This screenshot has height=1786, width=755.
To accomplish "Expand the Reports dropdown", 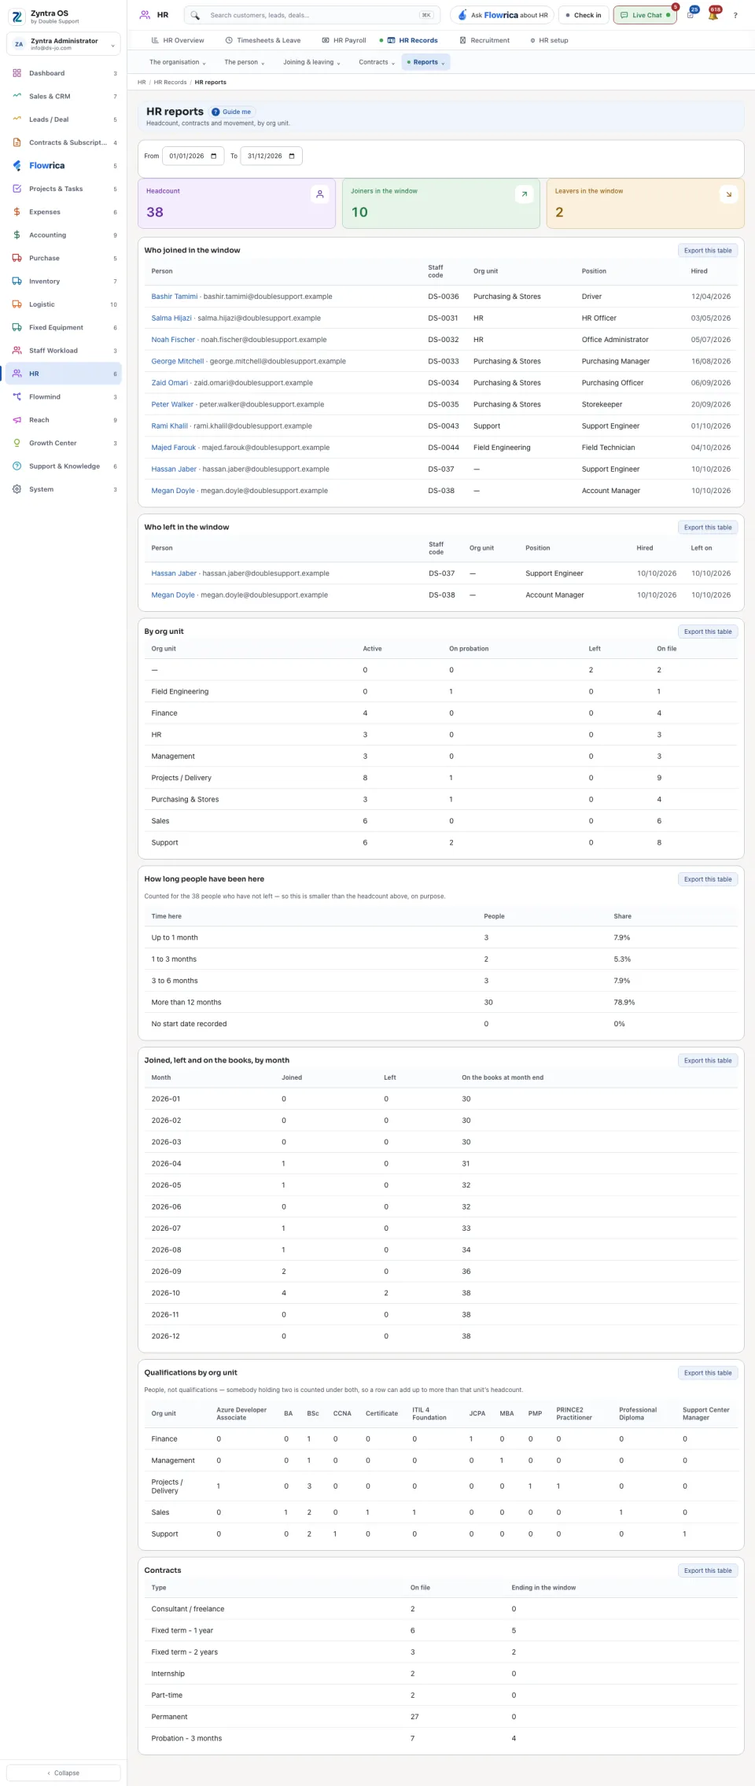I will 426,62.
